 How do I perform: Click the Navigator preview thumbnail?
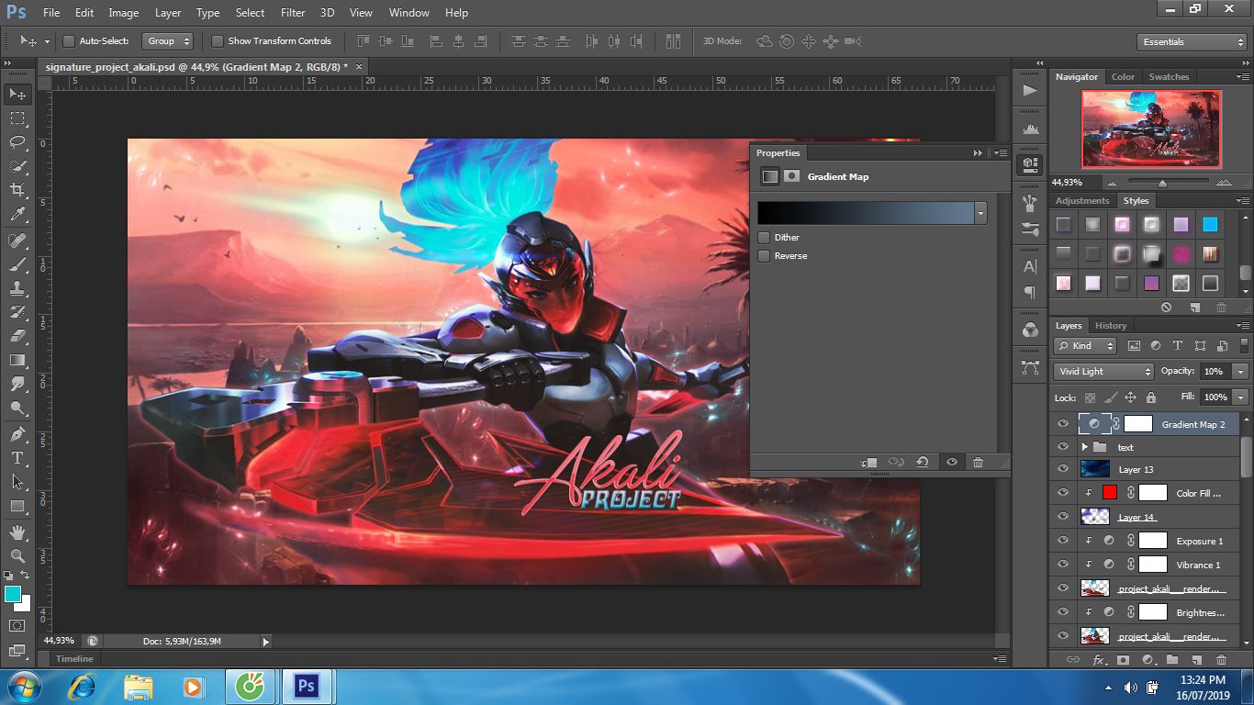tap(1151, 129)
